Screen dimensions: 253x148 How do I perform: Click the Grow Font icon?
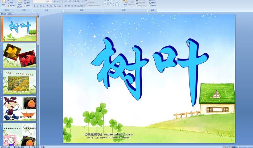54,1
